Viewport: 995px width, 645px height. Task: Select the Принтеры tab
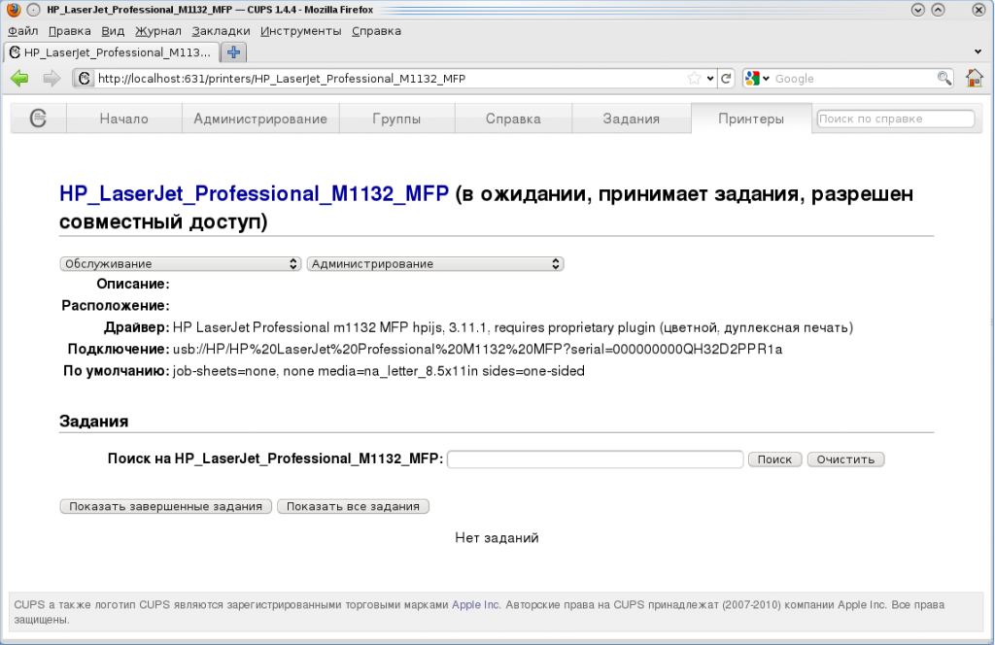coord(751,119)
